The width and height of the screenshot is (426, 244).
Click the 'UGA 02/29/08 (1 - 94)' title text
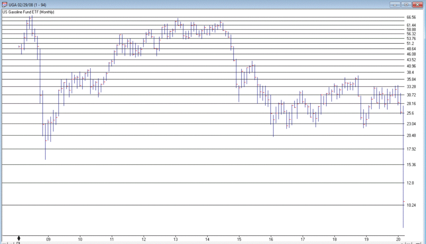27,5
